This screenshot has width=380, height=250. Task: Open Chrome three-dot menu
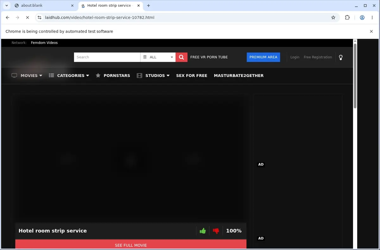(372, 18)
